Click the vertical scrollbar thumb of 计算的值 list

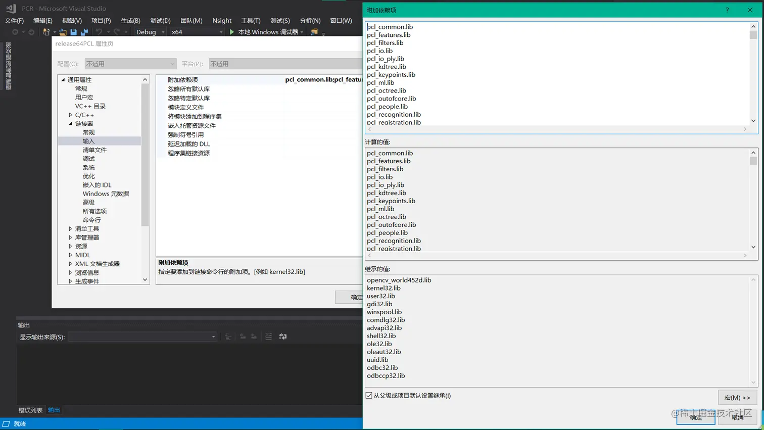coord(753,161)
